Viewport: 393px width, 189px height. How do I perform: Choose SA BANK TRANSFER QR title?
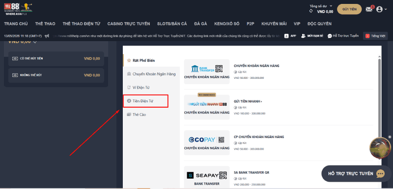(x=252, y=172)
